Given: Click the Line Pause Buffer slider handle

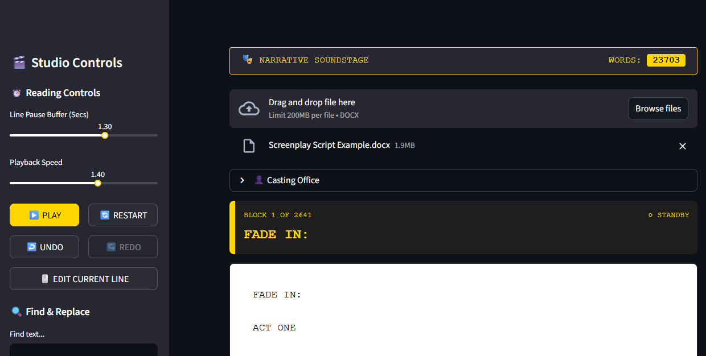Looking at the screenshot, I should point(105,135).
